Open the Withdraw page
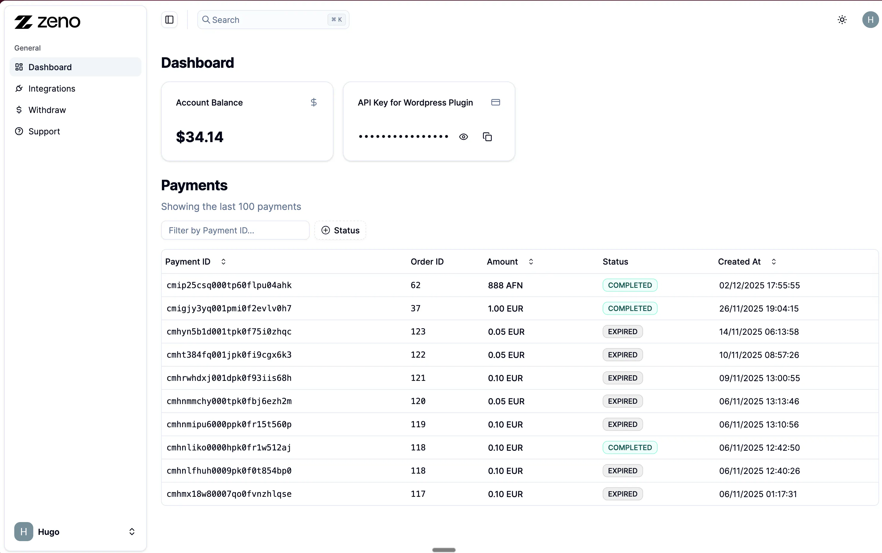 click(x=75, y=110)
